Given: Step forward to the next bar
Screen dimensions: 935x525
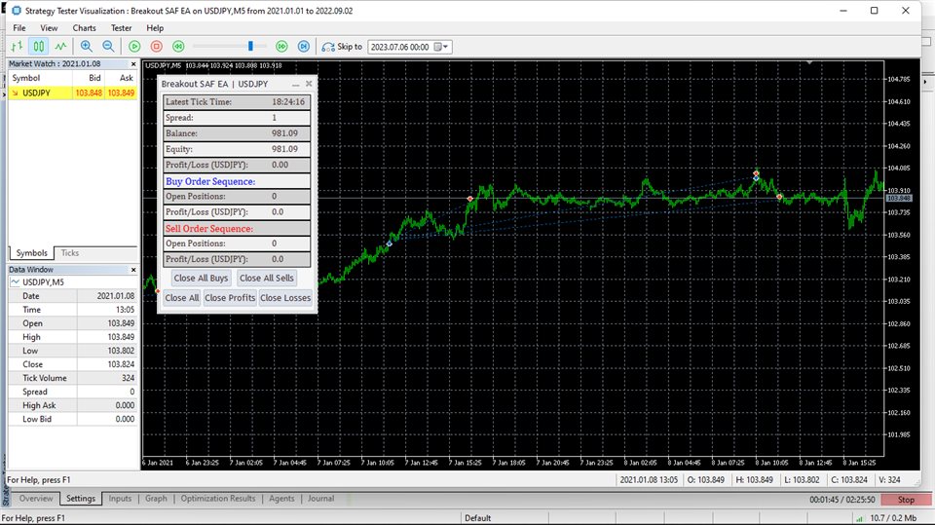Looking at the screenshot, I should pos(304,46).
